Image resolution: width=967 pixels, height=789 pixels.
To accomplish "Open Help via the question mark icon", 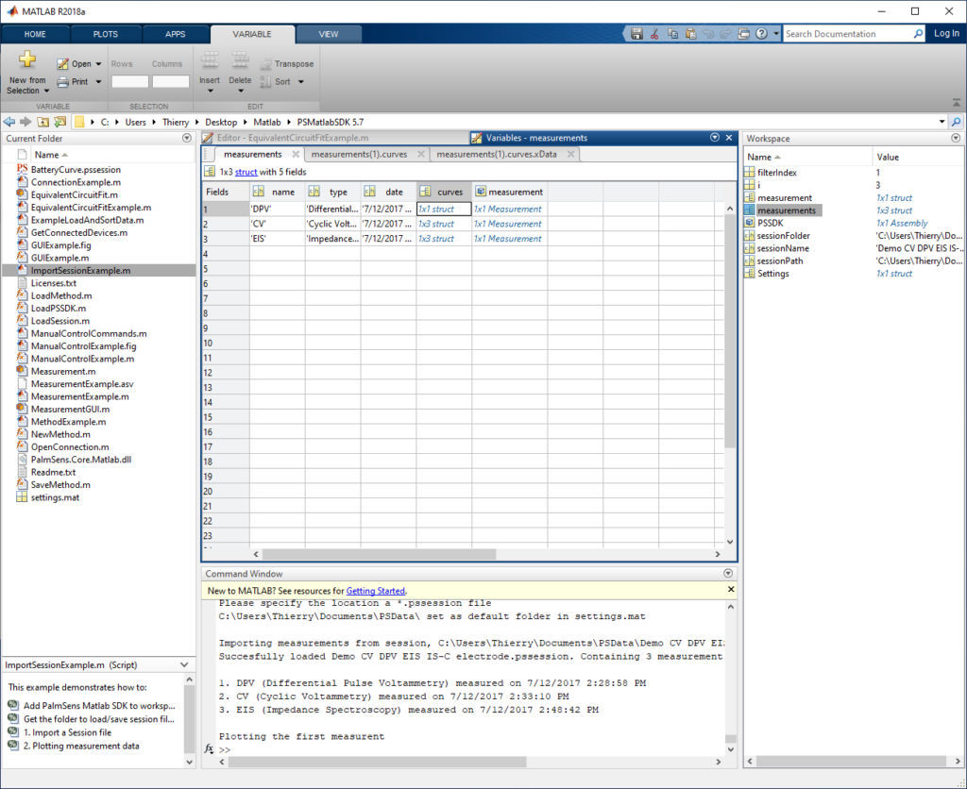I will point(761,33).
